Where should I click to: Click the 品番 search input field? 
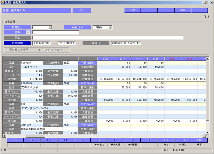(x=56, y=32)
